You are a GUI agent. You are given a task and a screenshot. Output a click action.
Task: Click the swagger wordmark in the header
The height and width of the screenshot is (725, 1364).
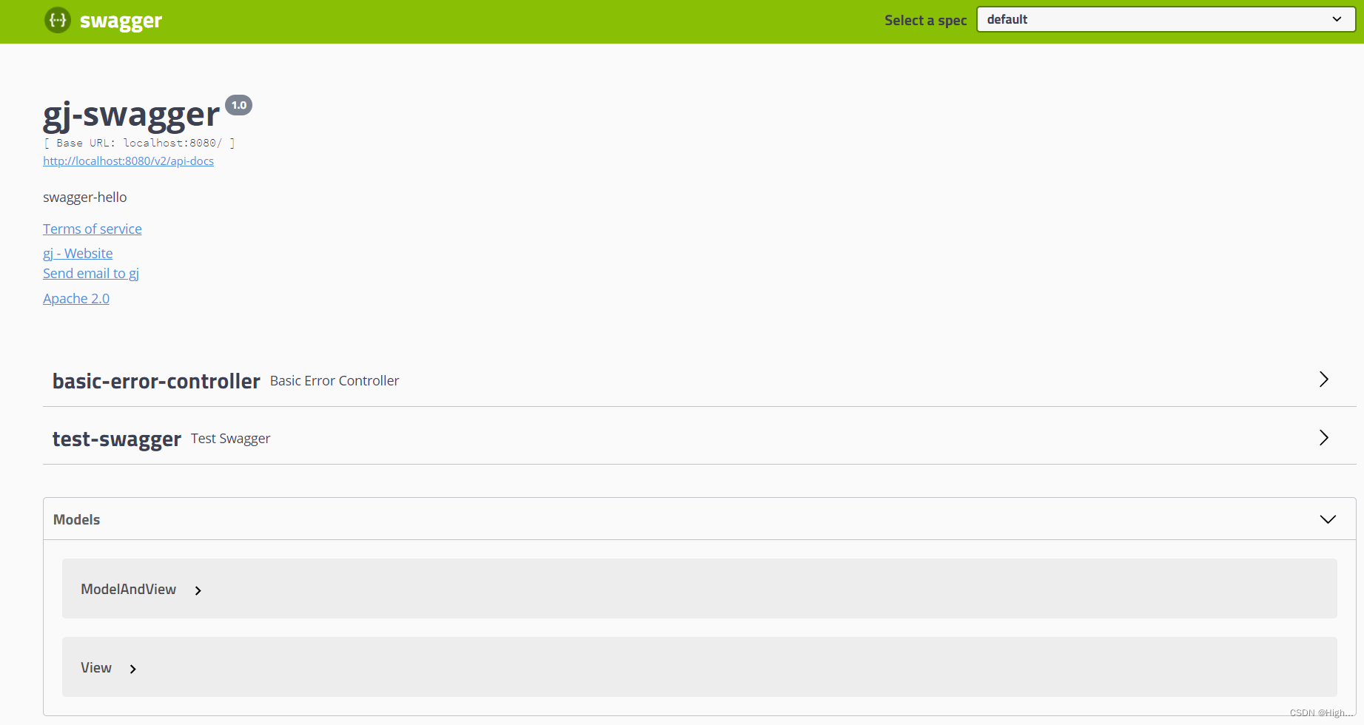pos(121,20)
